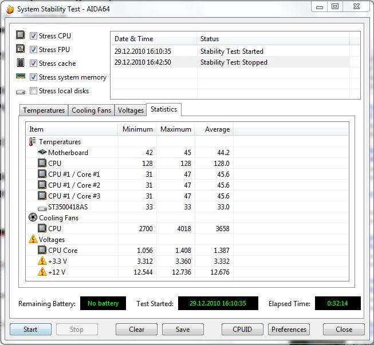The width and height of the screenshot is (374, 345).
Task: Click the Motherboard chip icon in list
Action: (x=42, y=153)
